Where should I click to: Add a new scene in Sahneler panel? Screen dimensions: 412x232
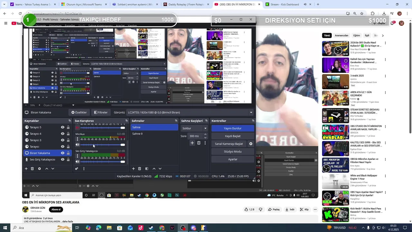coord(133,169)
